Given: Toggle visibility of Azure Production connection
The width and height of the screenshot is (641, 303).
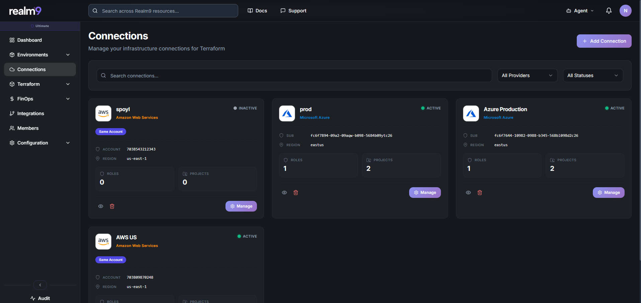Looking at the screenshot, I should pos(468,193).
